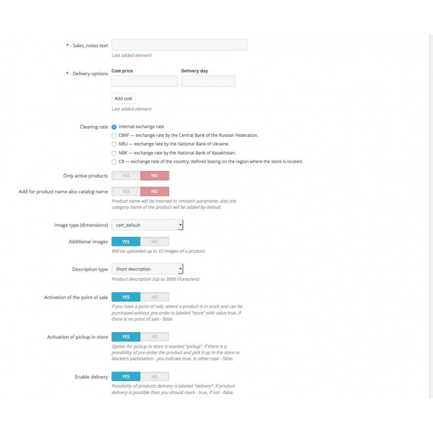Image resolution: width=433 pixels, height=433 pixels.
Task: Enable catalog name in product name
Action: [x=126, y=191]
